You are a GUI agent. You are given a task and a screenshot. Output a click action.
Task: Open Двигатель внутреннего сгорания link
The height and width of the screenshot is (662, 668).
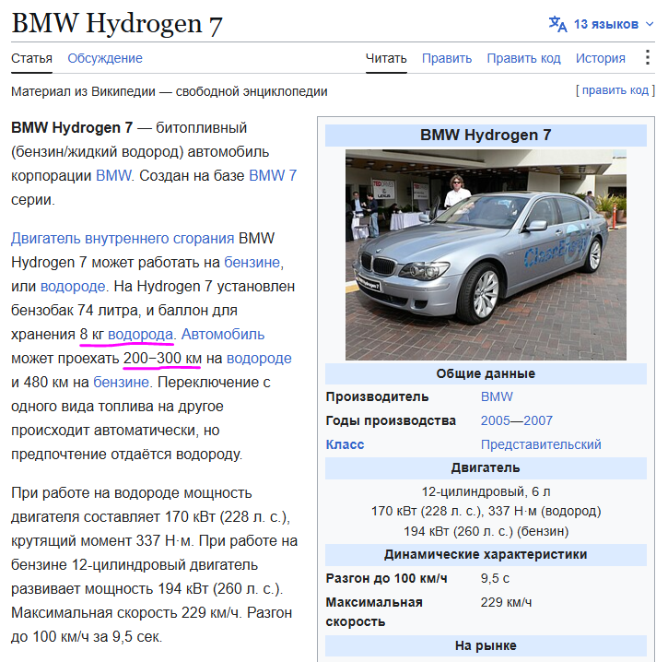123,238
